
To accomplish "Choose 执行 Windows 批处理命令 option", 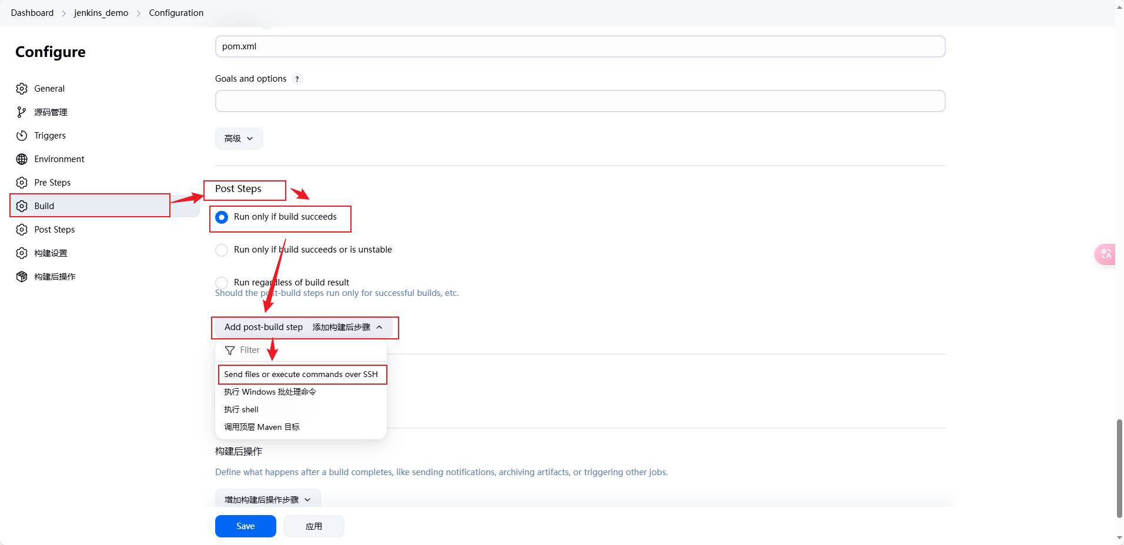I will click(x=301, y=392).
